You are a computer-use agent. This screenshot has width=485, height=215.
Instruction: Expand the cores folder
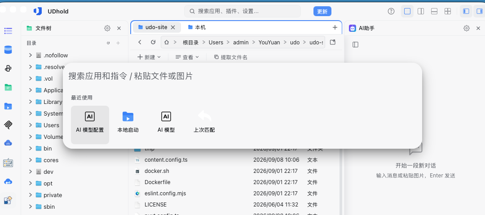coord(31,160)
